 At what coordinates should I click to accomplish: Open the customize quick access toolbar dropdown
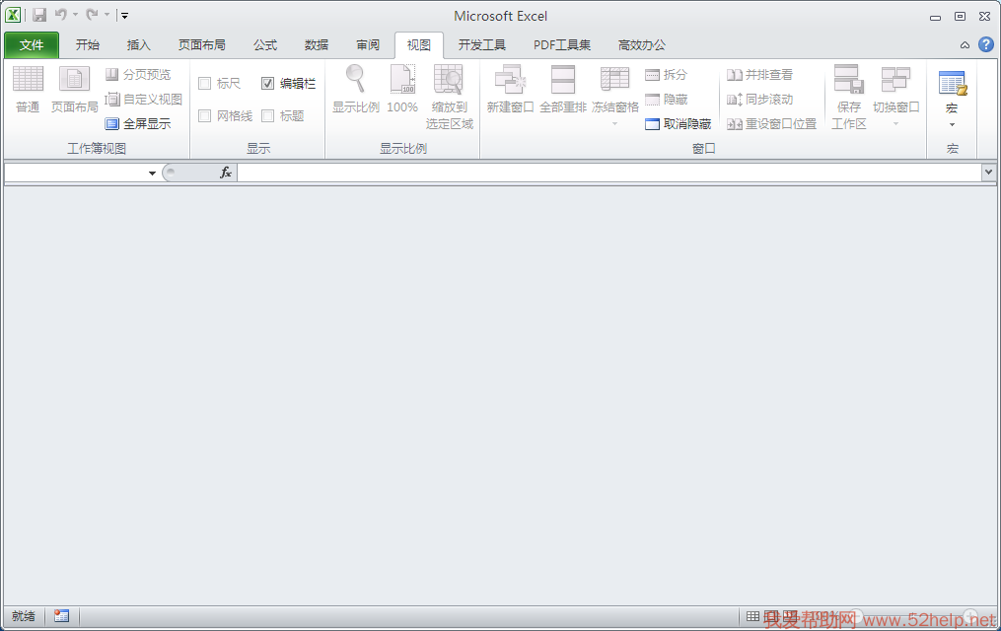click(x=124, y=16)
